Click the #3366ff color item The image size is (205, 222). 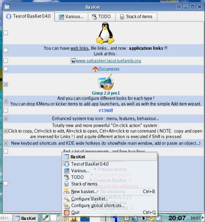coord(106,111)
